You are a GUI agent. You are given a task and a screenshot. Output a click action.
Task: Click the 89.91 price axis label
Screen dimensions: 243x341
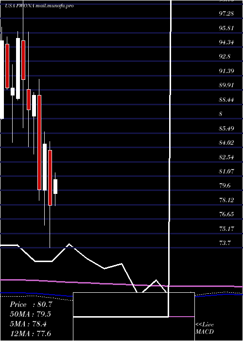click(226, 85)
